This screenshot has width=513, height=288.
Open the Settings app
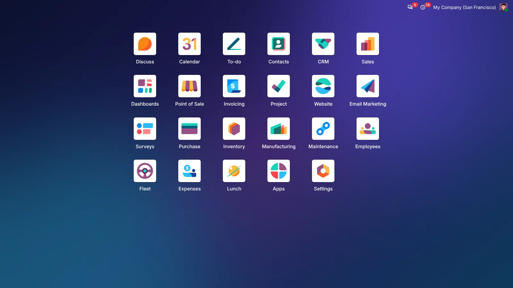(x=323, y=171)
